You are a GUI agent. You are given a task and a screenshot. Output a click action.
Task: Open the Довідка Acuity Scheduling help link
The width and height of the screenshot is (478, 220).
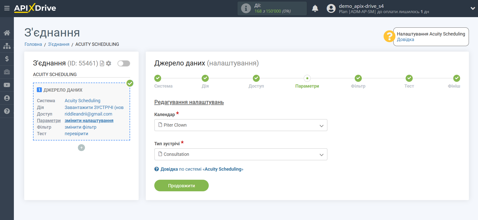[202, 169]
